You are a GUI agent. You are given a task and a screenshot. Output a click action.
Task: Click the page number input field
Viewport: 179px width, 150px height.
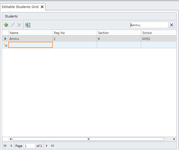point(29,146)
